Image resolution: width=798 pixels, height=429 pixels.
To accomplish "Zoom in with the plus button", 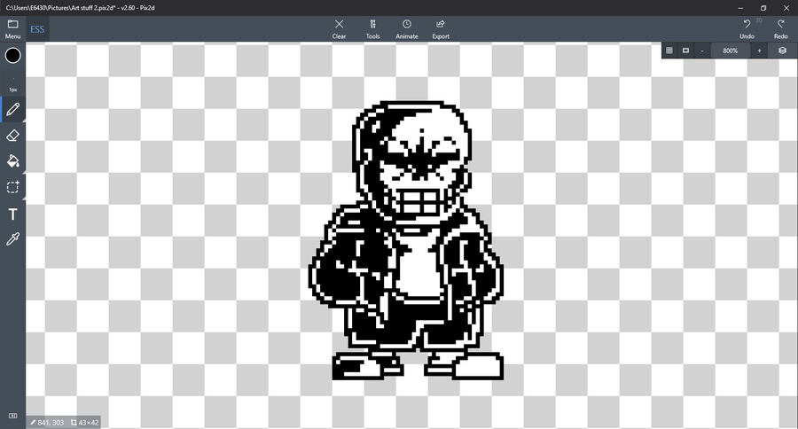I will [x=759, y=51].
